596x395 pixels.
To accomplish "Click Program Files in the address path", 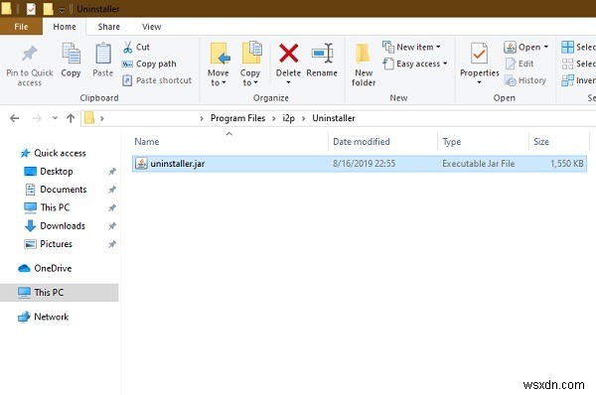I will click(237, 118).
